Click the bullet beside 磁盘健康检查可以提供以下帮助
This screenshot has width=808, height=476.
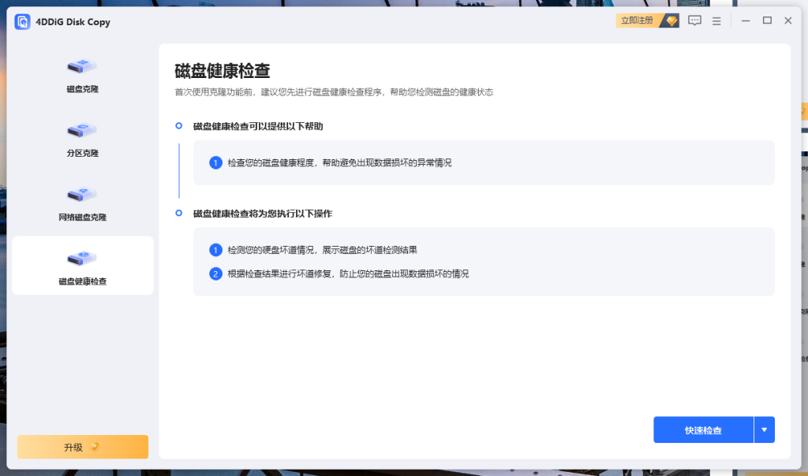179,126
